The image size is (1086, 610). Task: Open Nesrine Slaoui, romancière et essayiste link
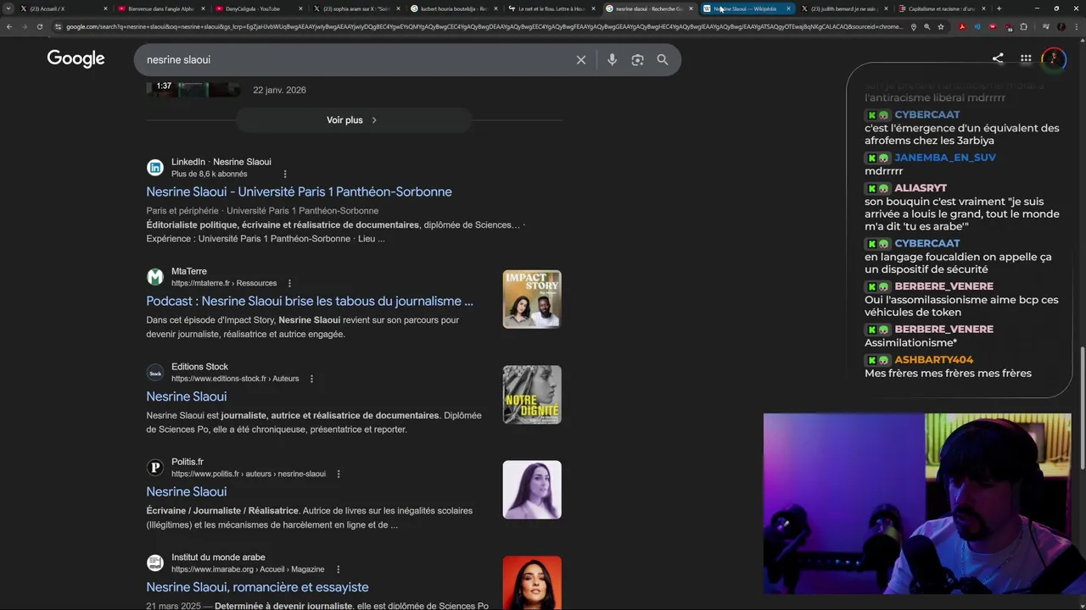click(x=257, y=587)
